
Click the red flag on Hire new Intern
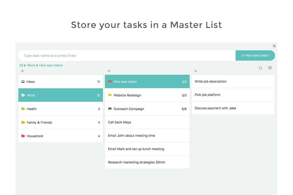pyautogui.click(x=110, y=82)
